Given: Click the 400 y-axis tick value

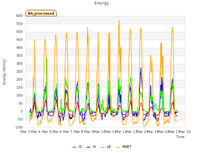Looking at the screenshot, I should click(19, 47).
